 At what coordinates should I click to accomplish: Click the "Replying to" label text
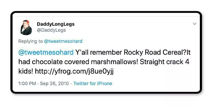point(30,41)
